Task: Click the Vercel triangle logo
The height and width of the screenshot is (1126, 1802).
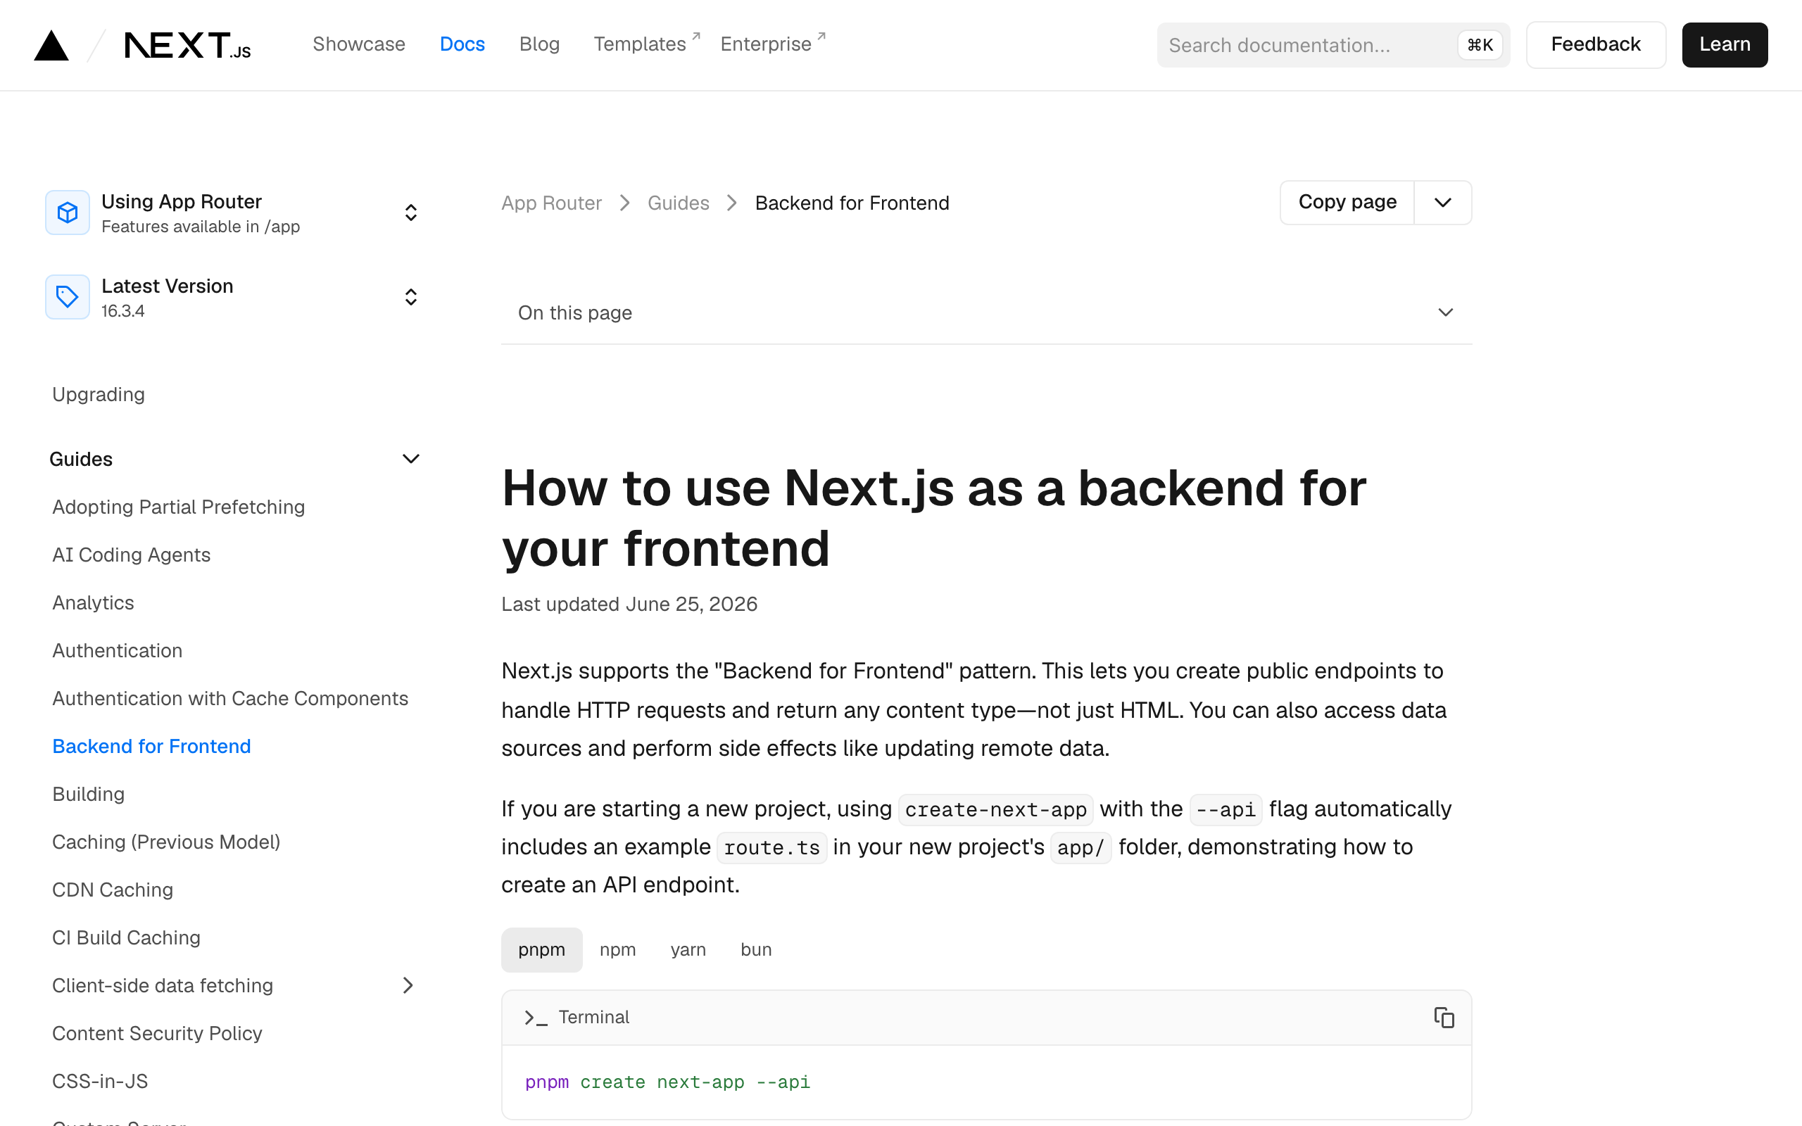Action: coord(51,46)
